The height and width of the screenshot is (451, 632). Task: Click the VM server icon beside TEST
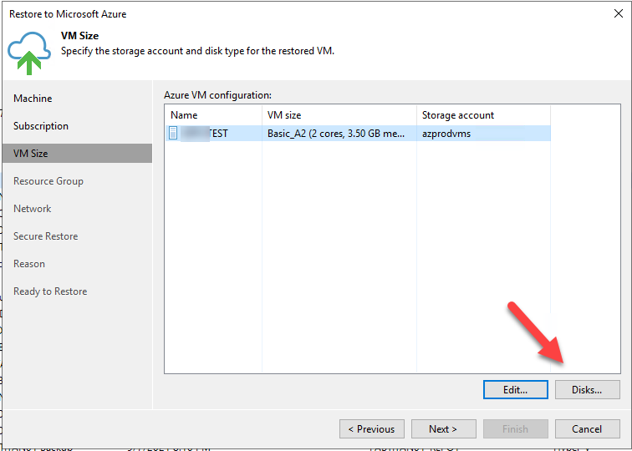click(x=173, y=133)
